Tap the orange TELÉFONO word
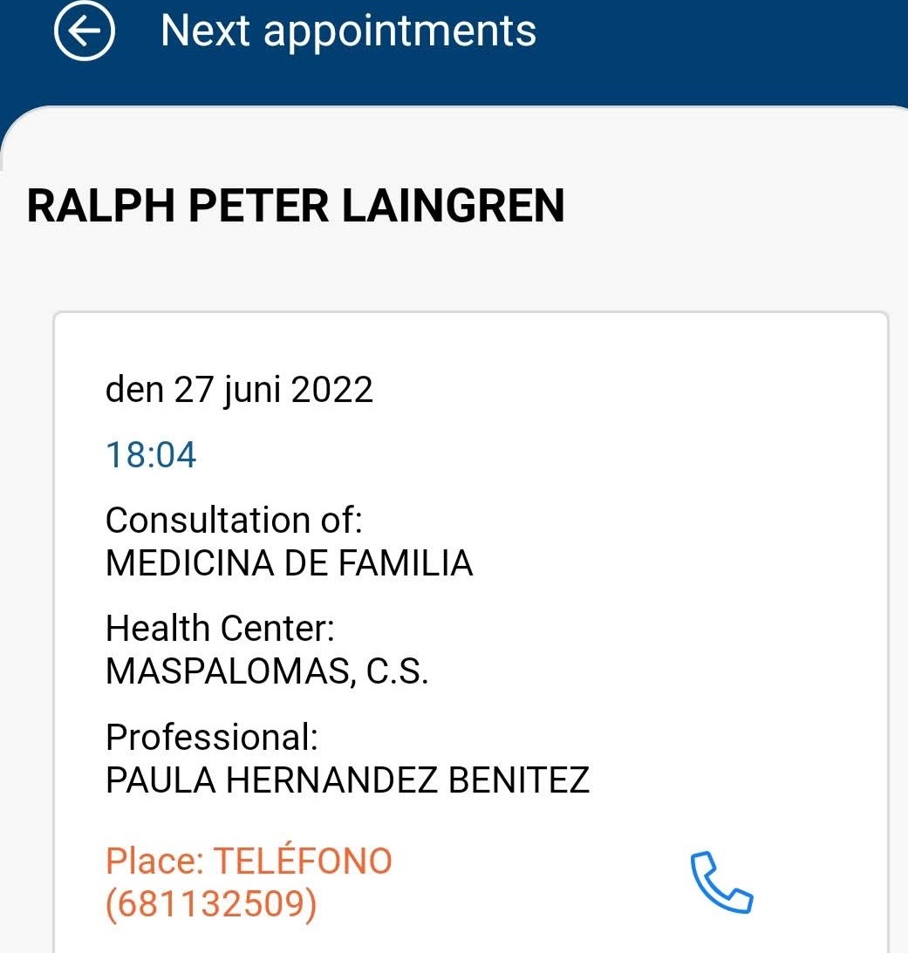 pos(303,861)
